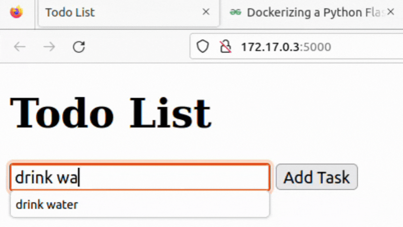Click the insecure connection padlock icon
The width and height of the screenshot is (403, 227).
[225, 46]
